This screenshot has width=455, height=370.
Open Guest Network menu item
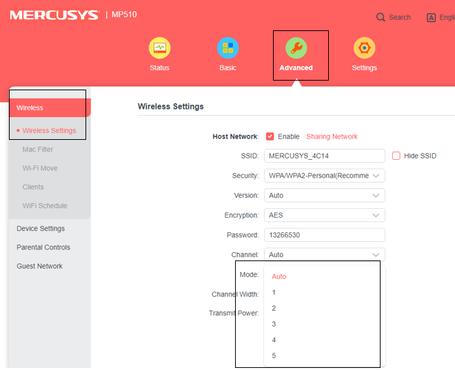(40, 266)
